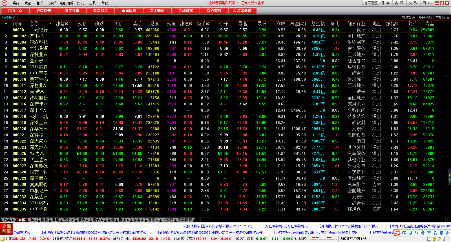Screen dimensions: 451x242
Task: Open the 投资者教育 page
Action: (x=242, y=11)
